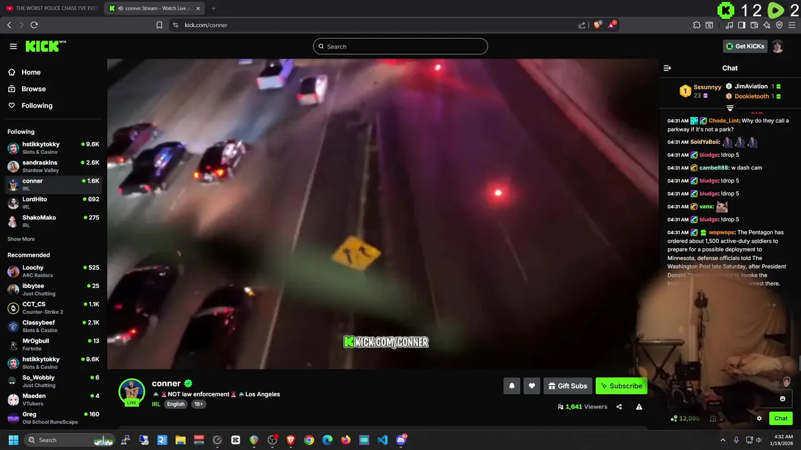Open browser extensions puzzle icon
Screen dimensions: 801x450
point(696,25)
